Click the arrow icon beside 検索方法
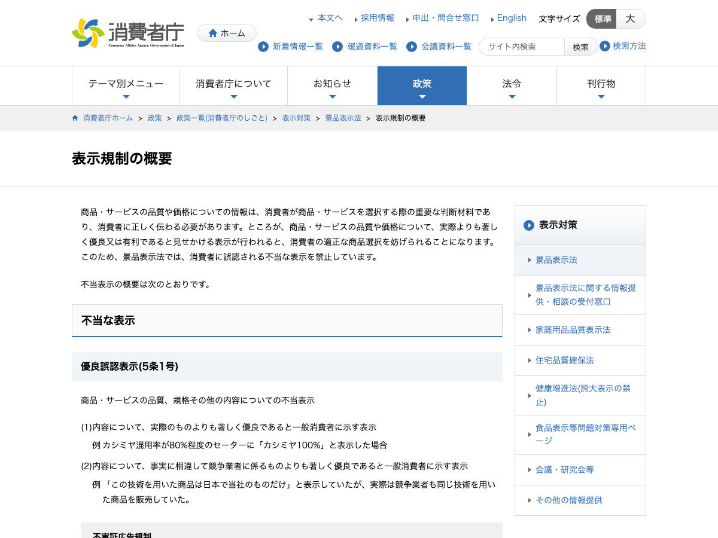The height and width of the screenshot is (538, 718). coord(605,46)
